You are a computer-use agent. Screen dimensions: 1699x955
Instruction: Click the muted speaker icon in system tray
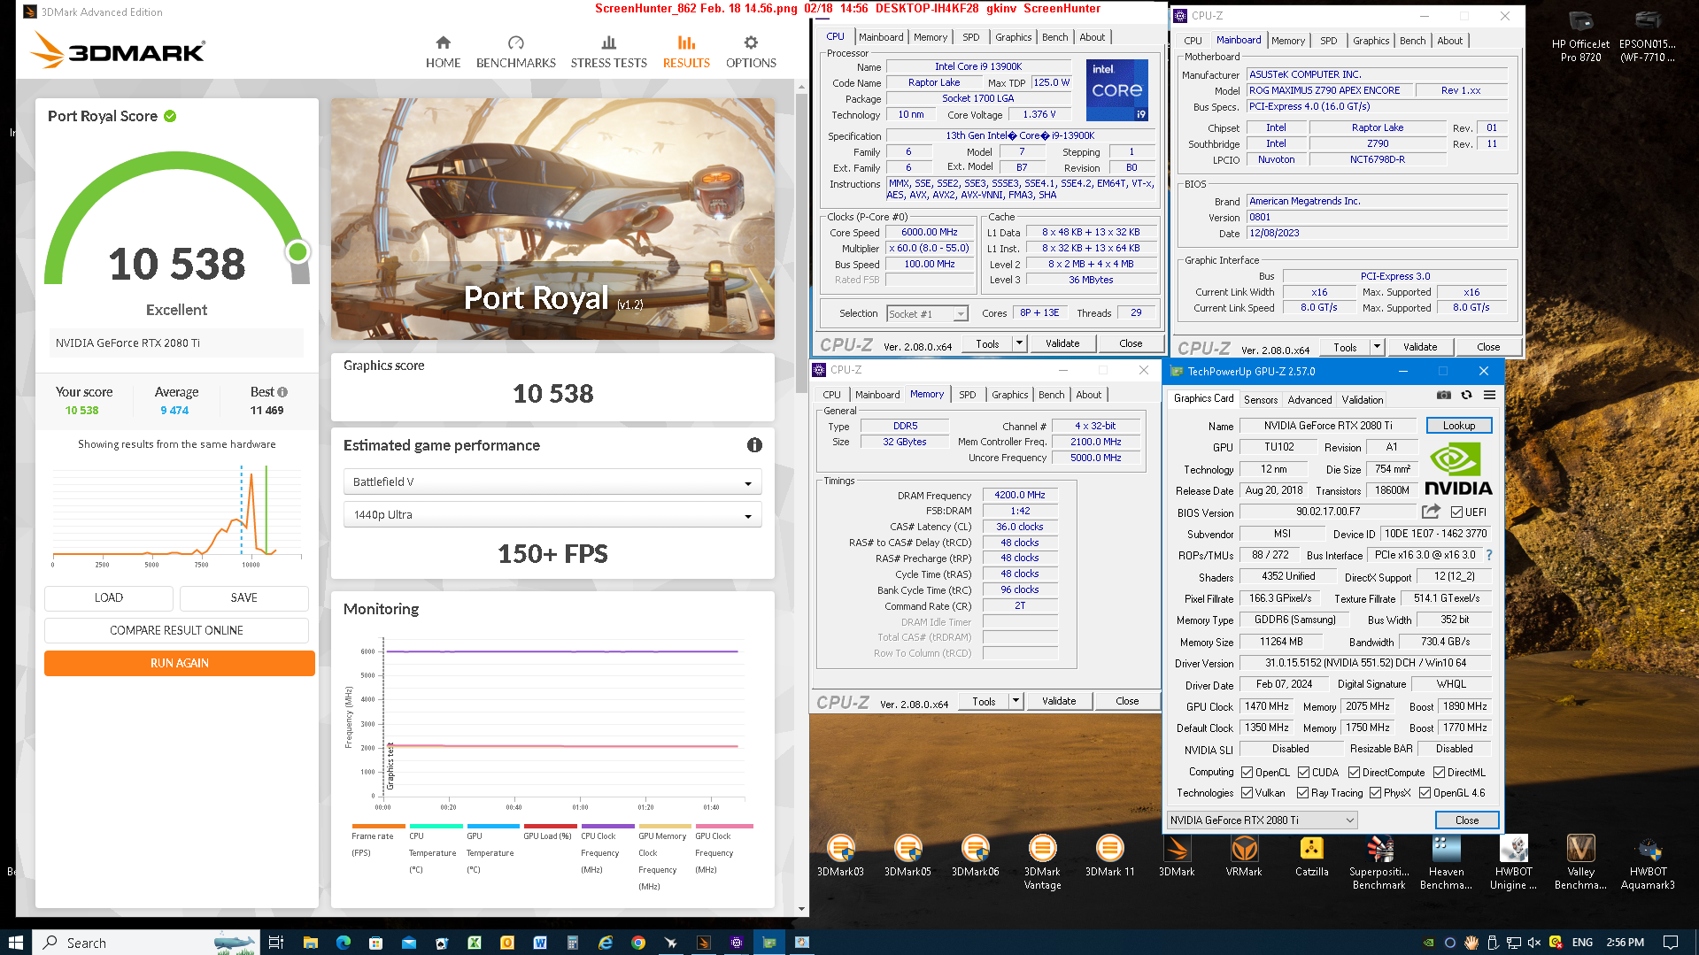[x=1534, y=943]
